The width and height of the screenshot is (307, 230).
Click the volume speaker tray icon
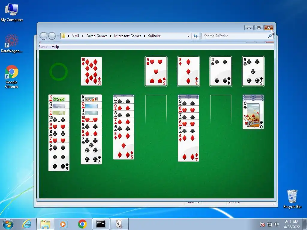pos(277,224)
